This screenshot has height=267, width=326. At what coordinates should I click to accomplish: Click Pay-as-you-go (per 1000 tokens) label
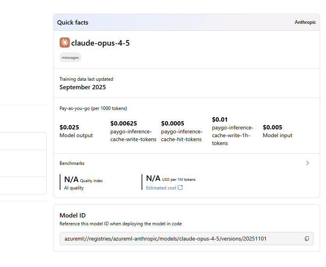tap(93, 108)
